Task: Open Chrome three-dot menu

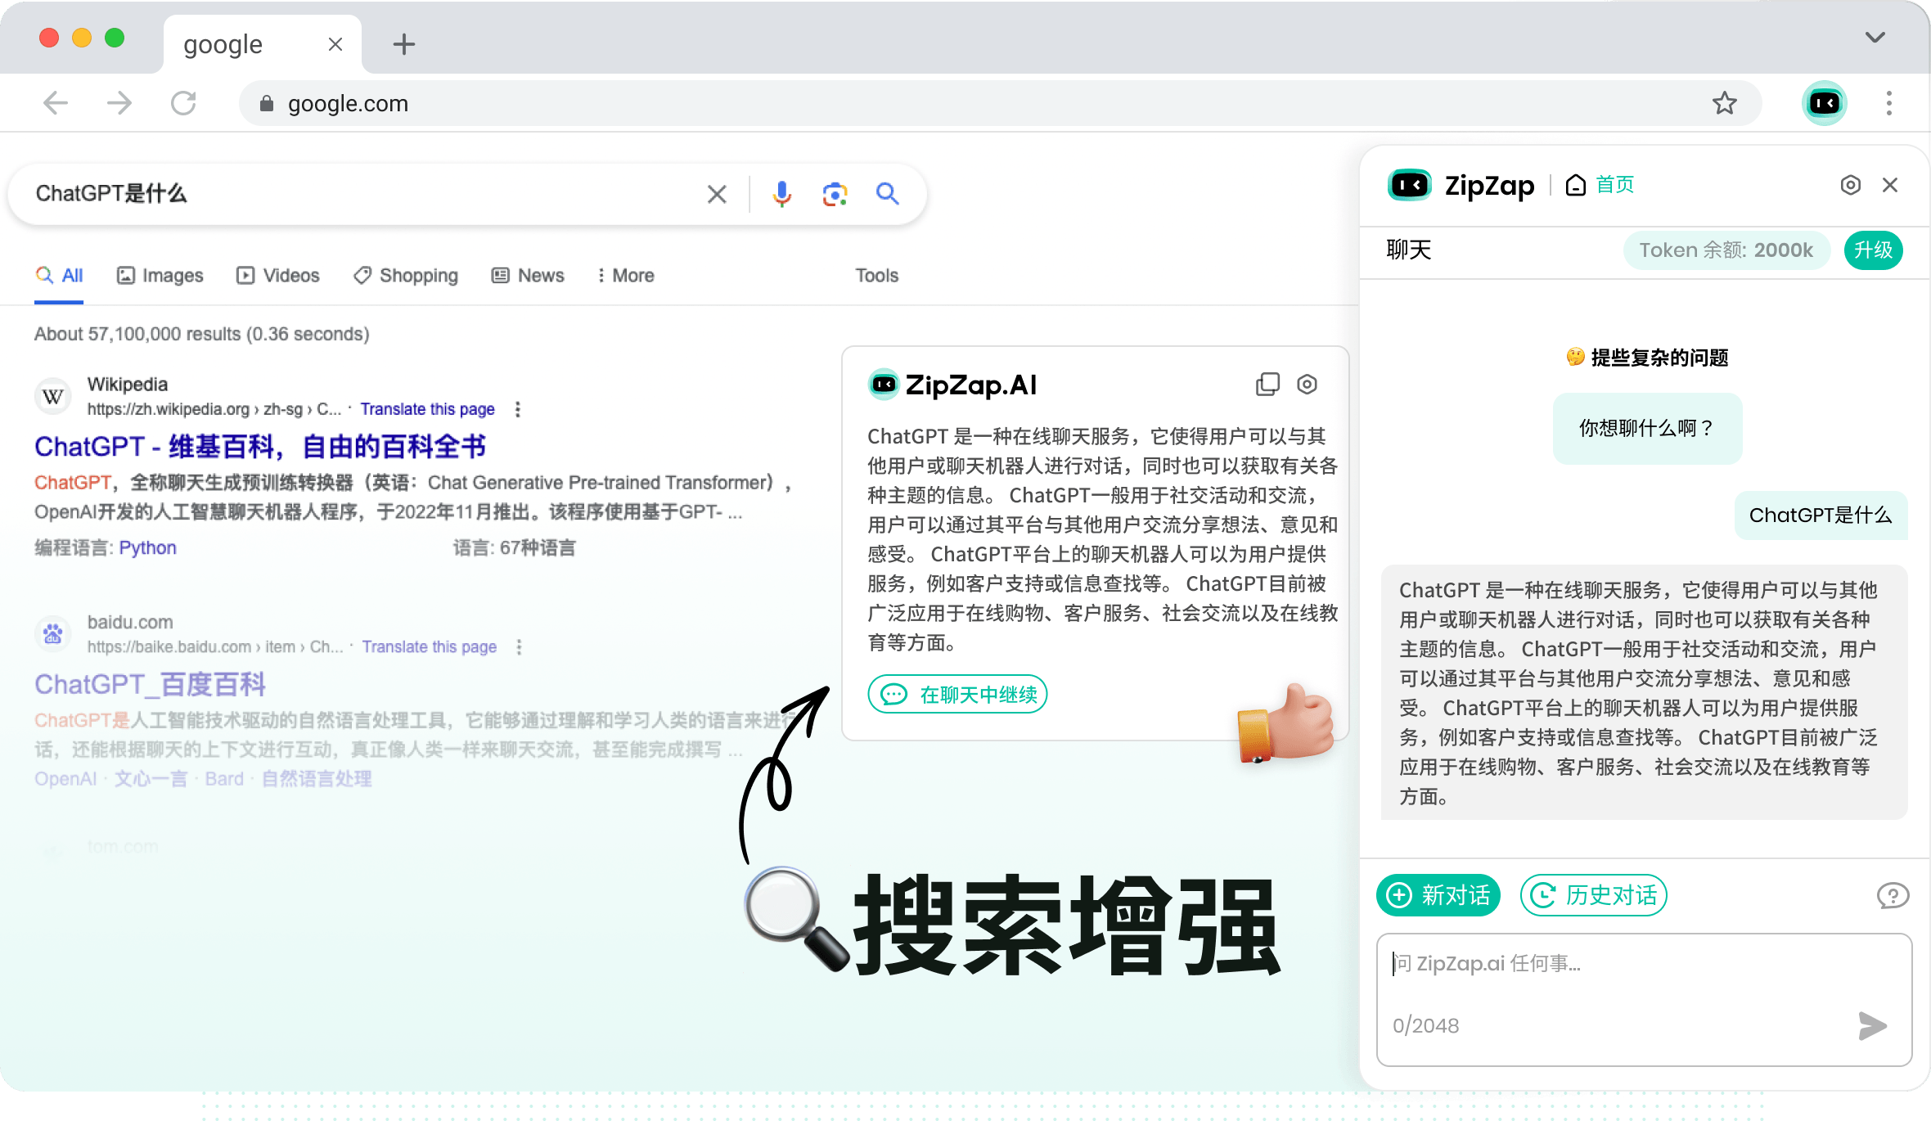Action: (x=1888, y=103)
